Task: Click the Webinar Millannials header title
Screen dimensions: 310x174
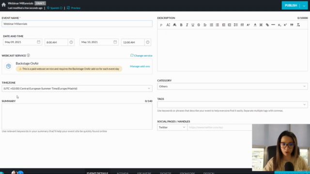Action: coord(20,3)
